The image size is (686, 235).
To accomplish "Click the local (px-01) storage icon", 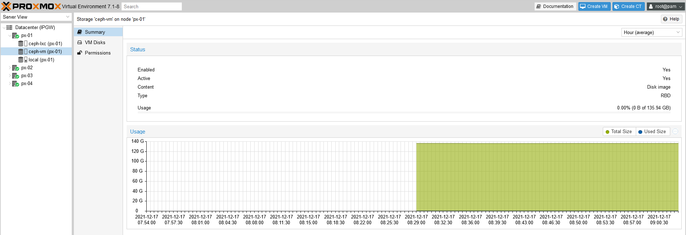I will coord(21,60).
